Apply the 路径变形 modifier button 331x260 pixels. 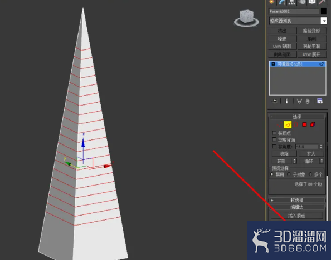tap(311, 31)
